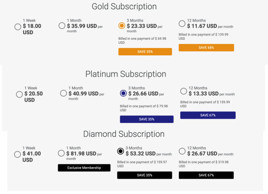Select Diamond 1 Week $41.00 option
Image resolution: width=268 pixels, height=194 pixels.
click(17, 154)
